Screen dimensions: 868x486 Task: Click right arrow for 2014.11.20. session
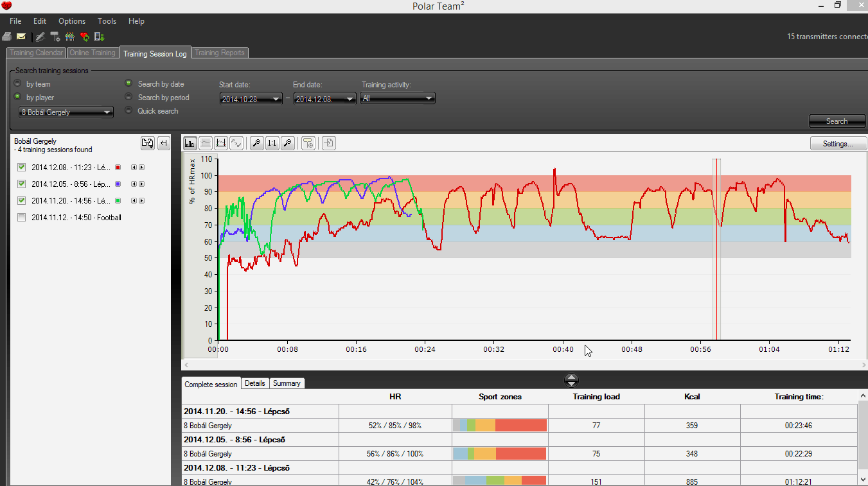click(x=141, y=201)
